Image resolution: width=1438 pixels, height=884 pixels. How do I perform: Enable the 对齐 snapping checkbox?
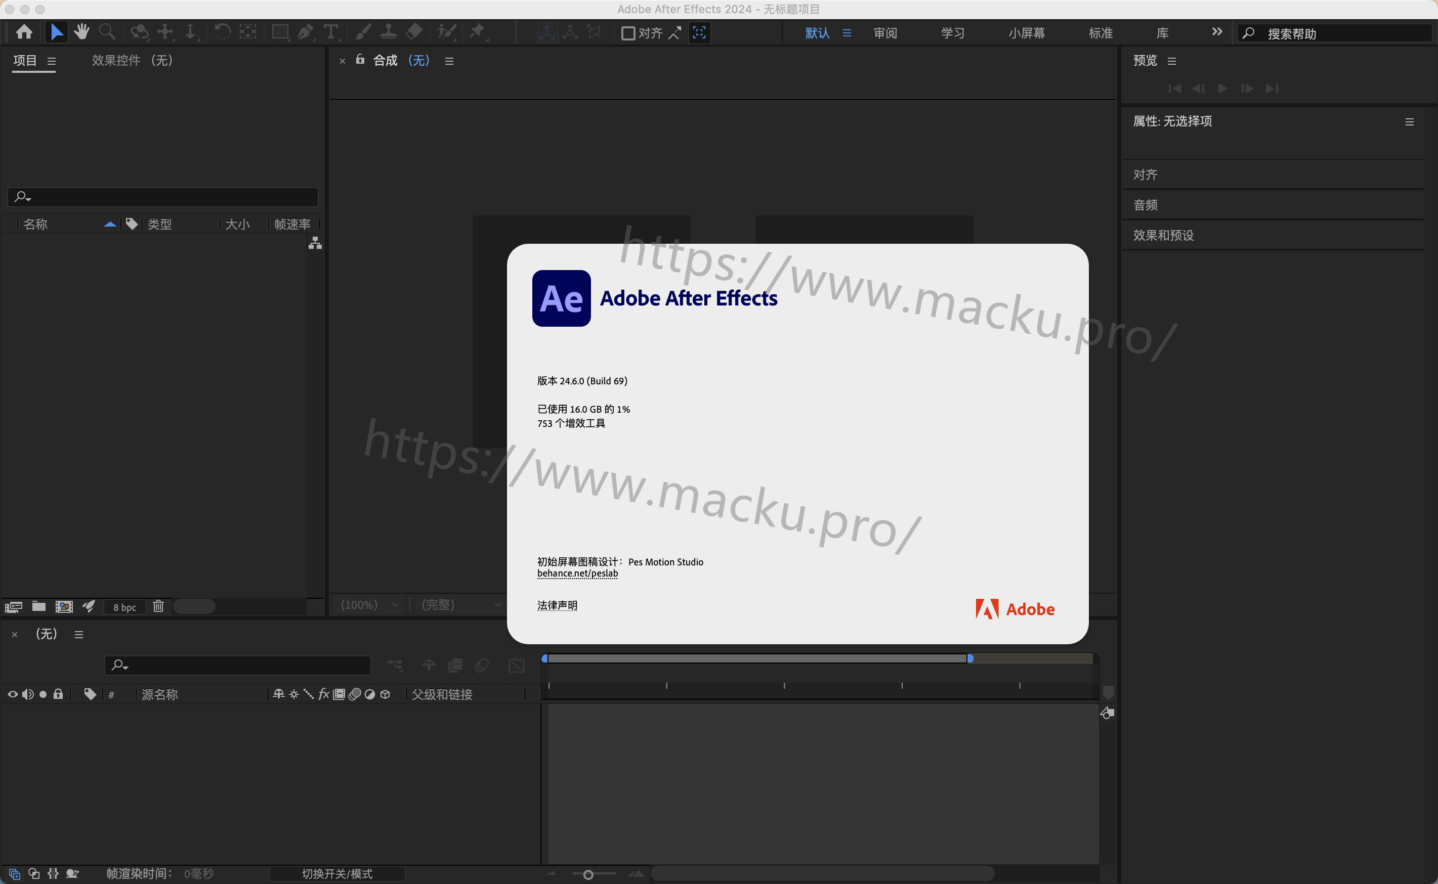tap(628, 33)
